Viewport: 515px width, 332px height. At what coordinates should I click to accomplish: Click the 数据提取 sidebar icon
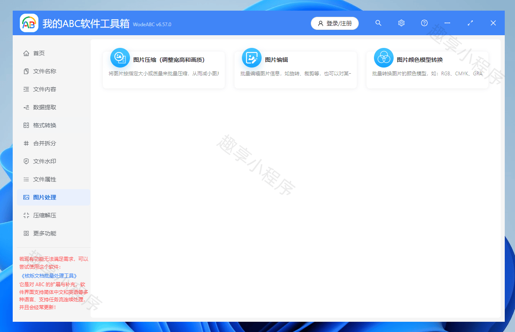[x=26, y=107]
